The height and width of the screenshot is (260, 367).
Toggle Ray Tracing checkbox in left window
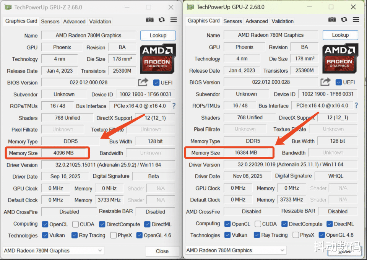coord(75,235)
